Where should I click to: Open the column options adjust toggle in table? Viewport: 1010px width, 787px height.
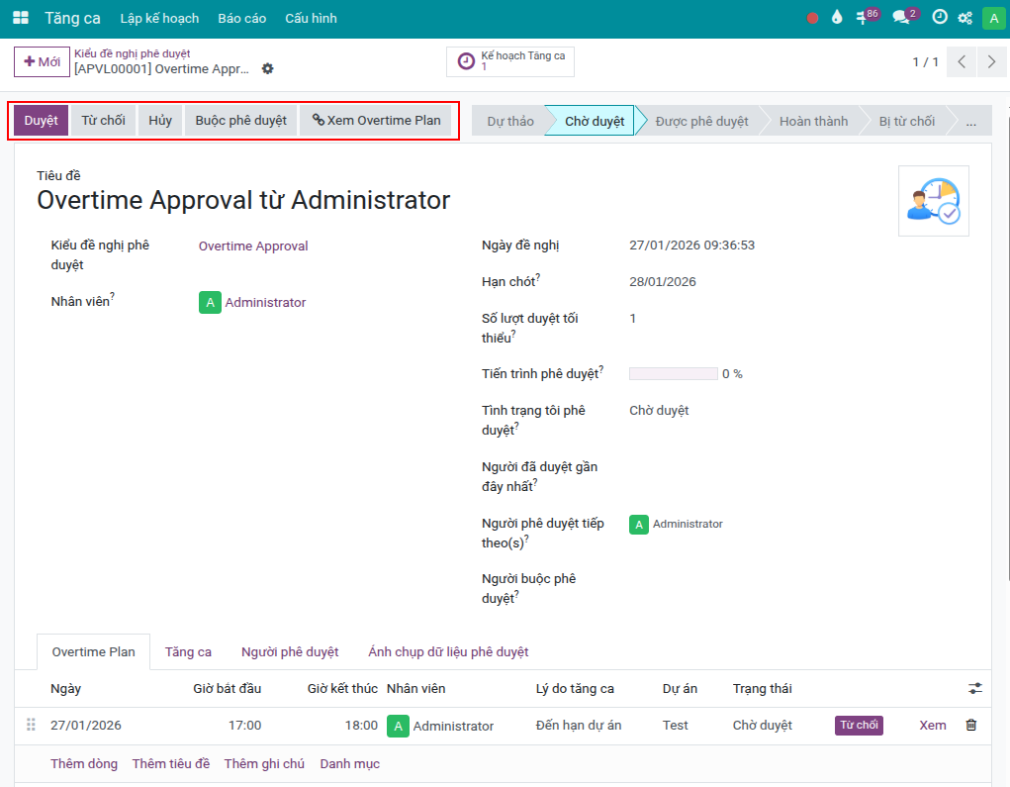975,689
